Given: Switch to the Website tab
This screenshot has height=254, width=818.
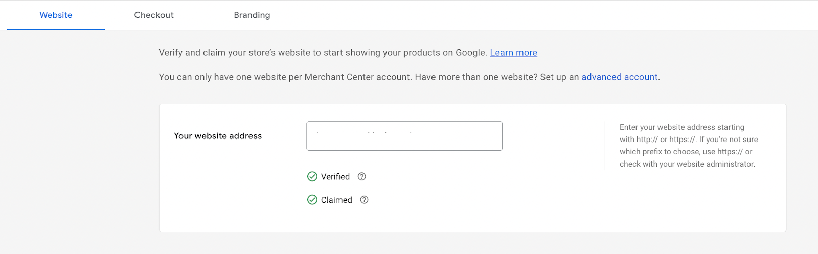Looking at the screenshot, I should (x=56, y=15).
